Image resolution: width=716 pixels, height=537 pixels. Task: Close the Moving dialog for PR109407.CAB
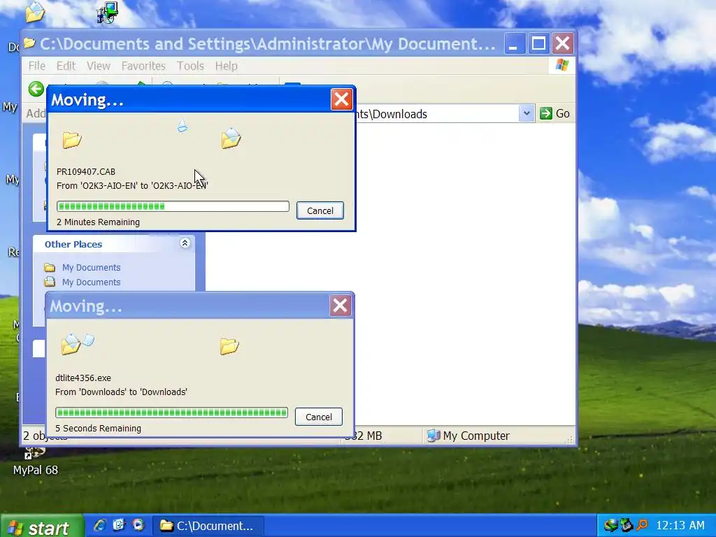point(341,99)
